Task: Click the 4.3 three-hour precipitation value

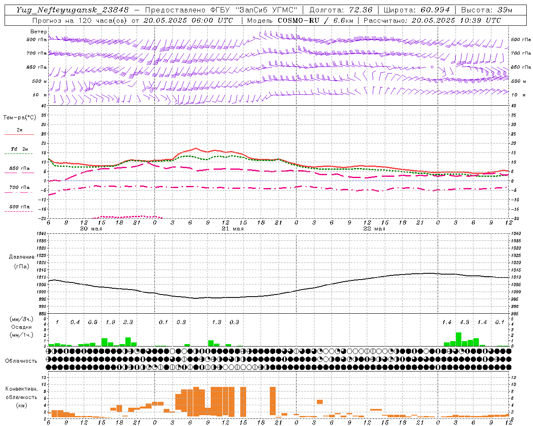Action: point(464,322)
